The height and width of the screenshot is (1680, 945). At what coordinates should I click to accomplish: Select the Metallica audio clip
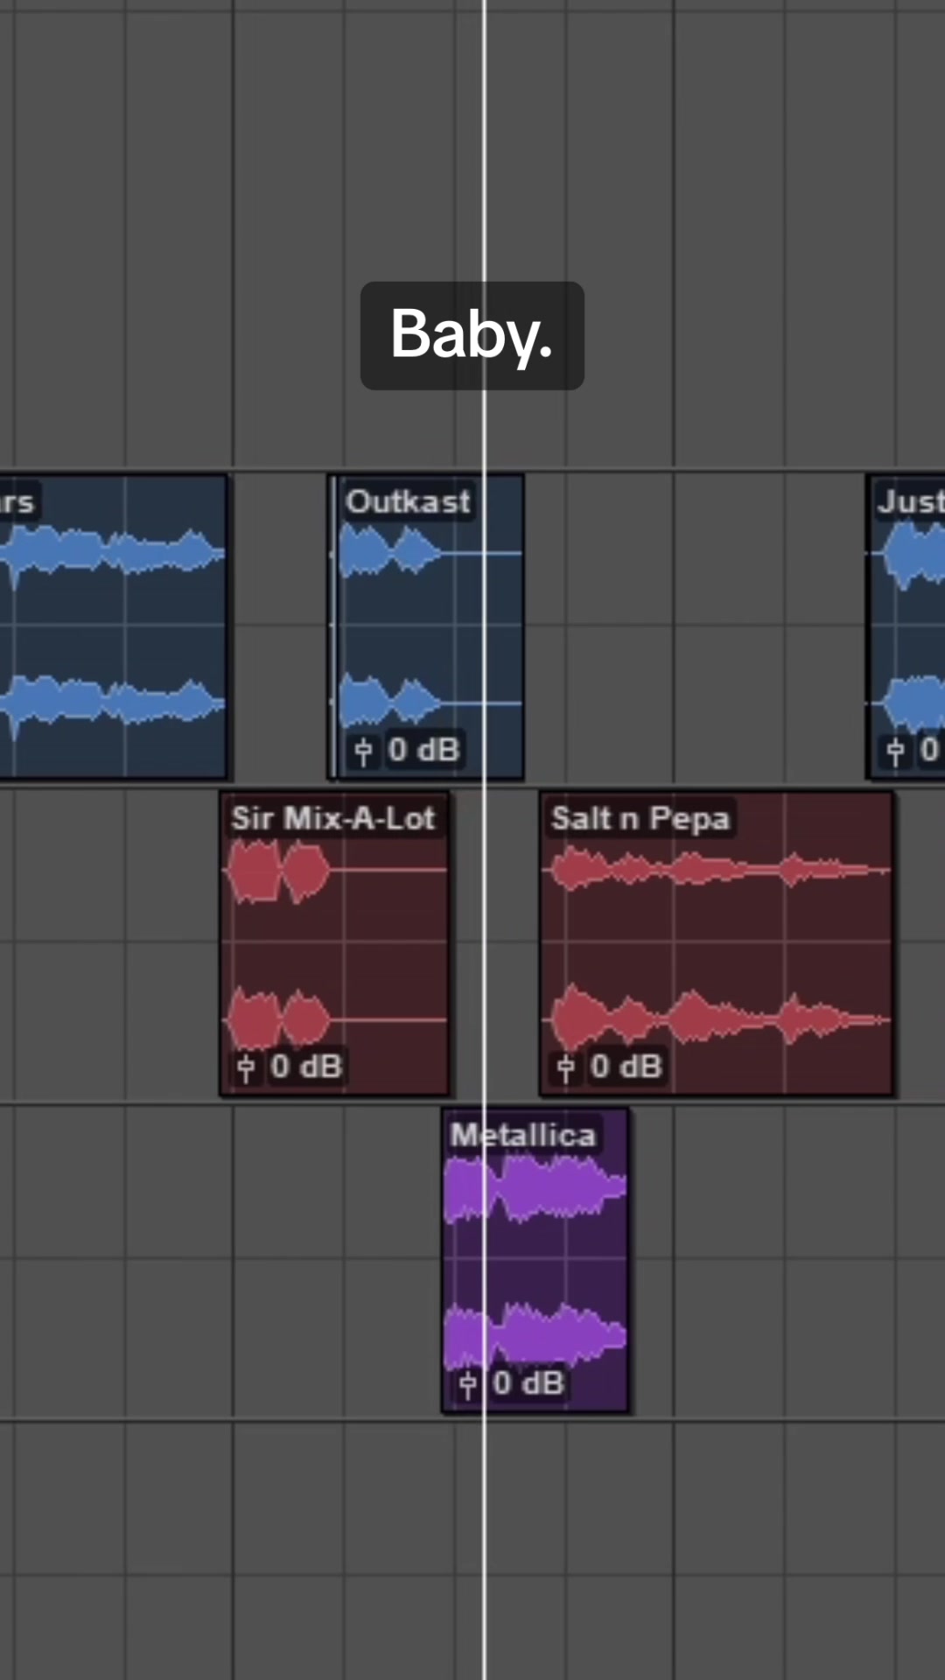coord(535,1260)
